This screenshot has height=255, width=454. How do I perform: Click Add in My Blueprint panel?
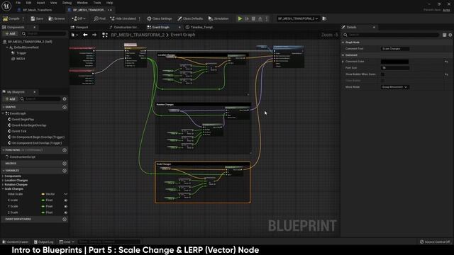(x=10, y=99)
